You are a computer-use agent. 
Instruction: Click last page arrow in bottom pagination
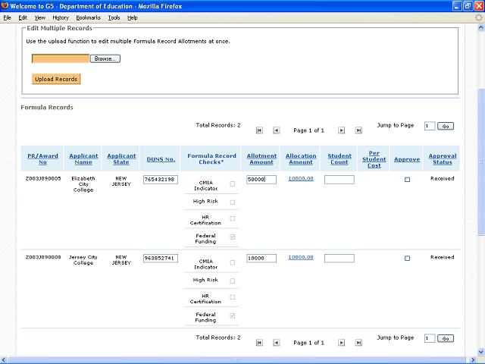[358, 343]
